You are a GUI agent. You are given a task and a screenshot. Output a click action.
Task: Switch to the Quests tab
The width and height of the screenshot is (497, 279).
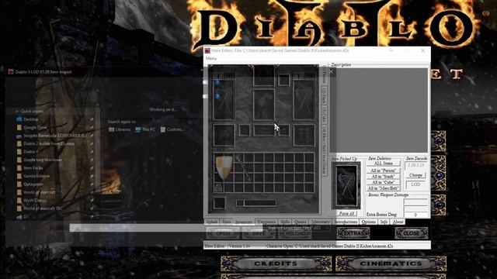[301, 222]
